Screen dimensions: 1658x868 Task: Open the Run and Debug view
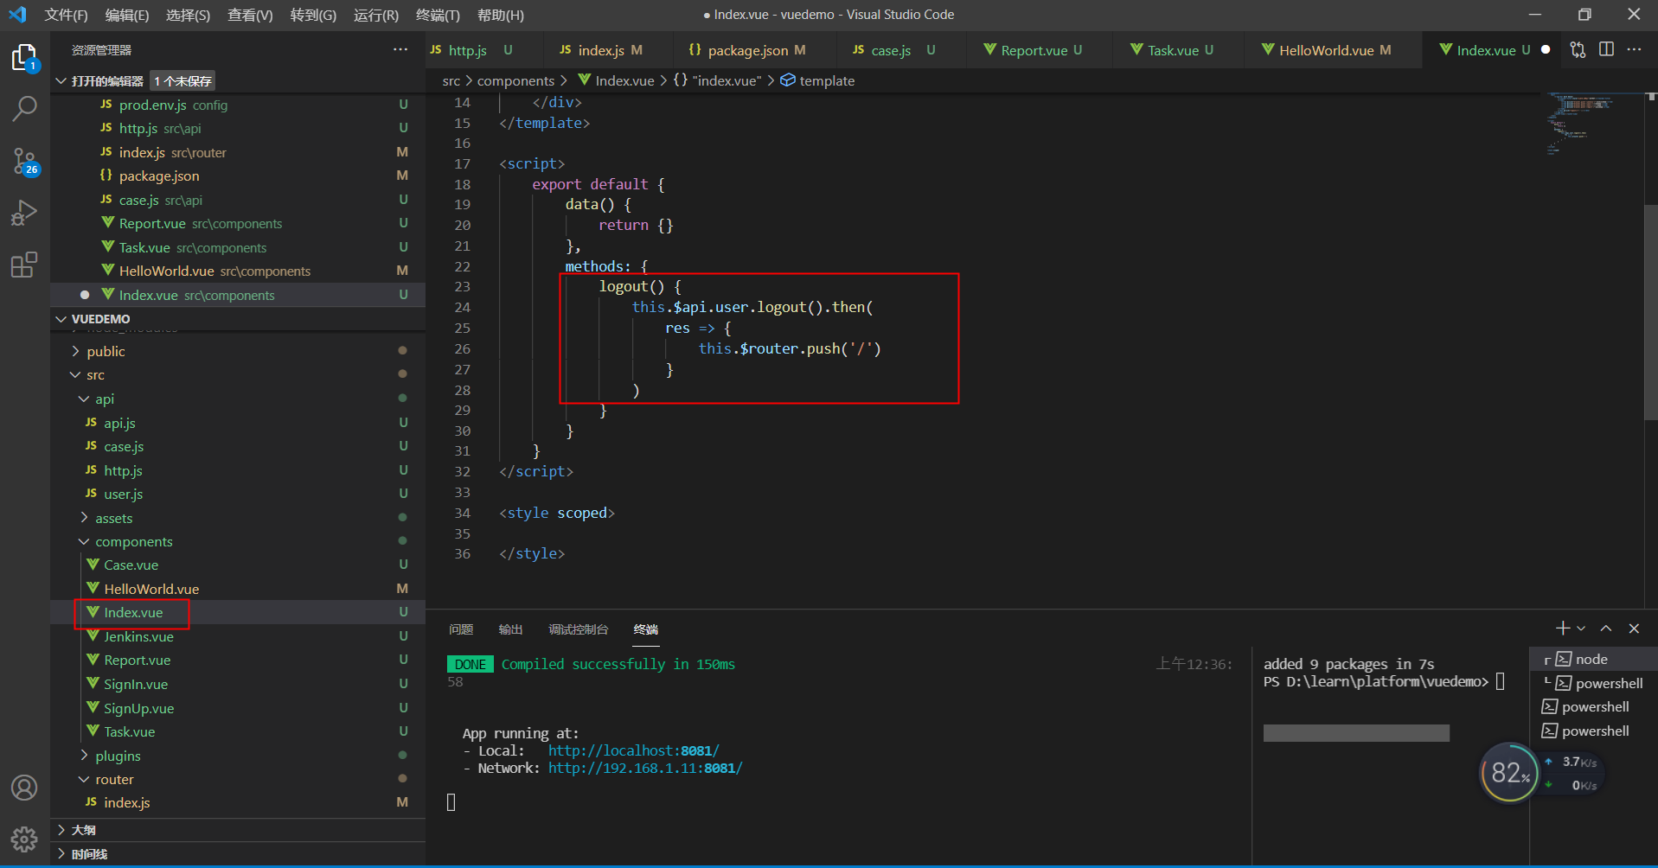click(x=24, y=213)
